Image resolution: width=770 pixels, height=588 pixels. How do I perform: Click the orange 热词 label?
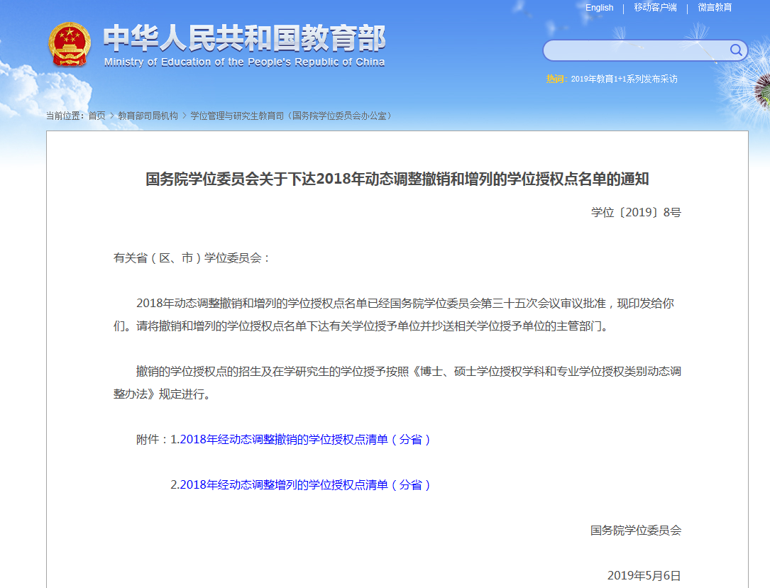[554, 79]
